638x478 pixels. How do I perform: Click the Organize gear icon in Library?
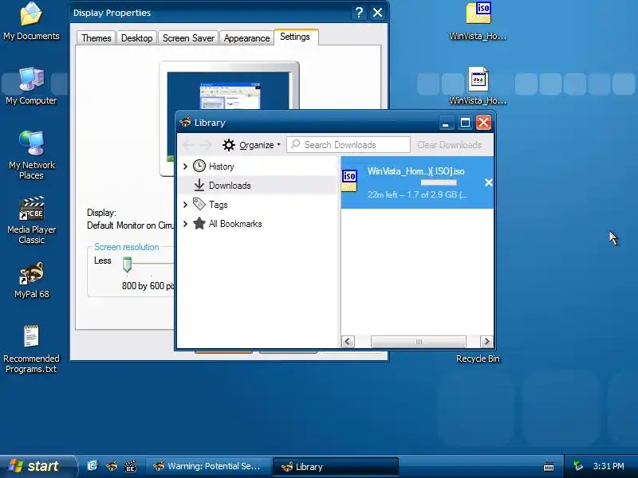pyautogui.click(x=229, y=145)
